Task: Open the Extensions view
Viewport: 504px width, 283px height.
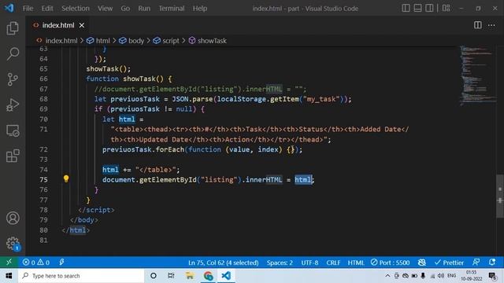Action: pos(13,156)
